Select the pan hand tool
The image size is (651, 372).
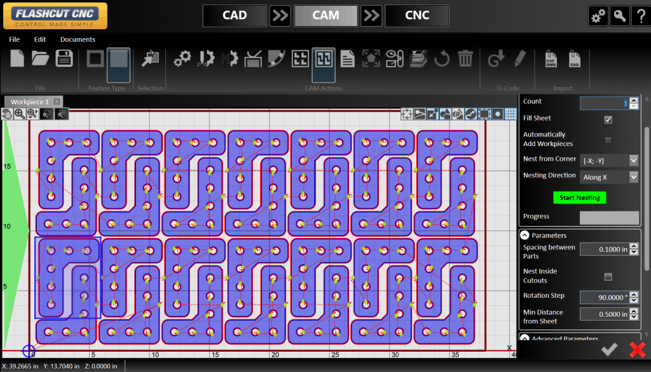pyautogui.click(x=8, y=114)
